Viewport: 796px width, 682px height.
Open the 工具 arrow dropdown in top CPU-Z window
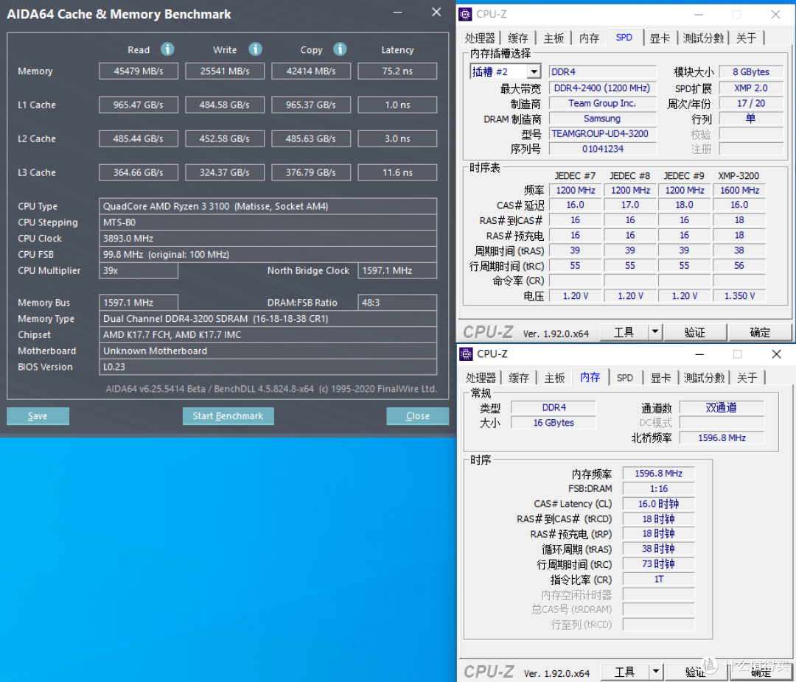655,332
